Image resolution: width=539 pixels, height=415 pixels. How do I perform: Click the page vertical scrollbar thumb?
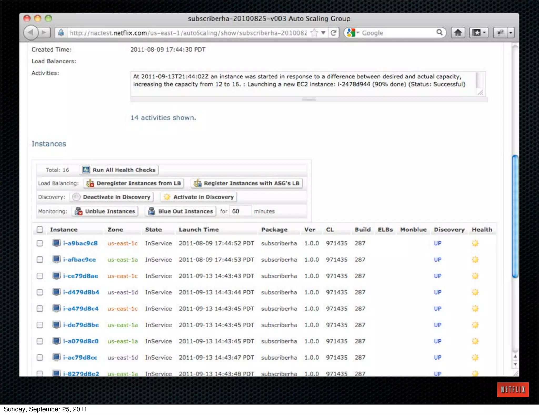(515, 216)
